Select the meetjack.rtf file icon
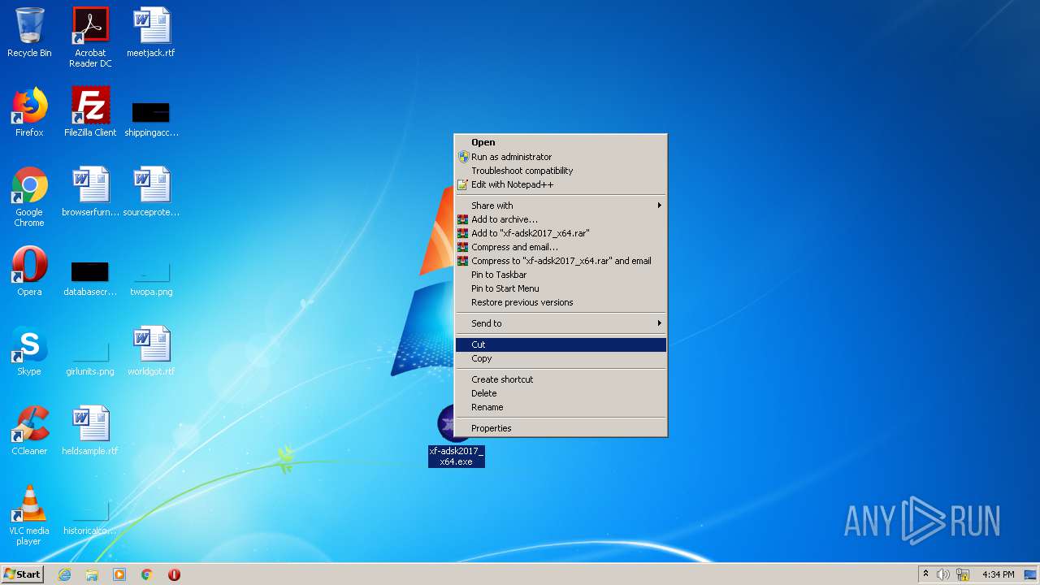The image size is (1040, 585). [151, 32]
